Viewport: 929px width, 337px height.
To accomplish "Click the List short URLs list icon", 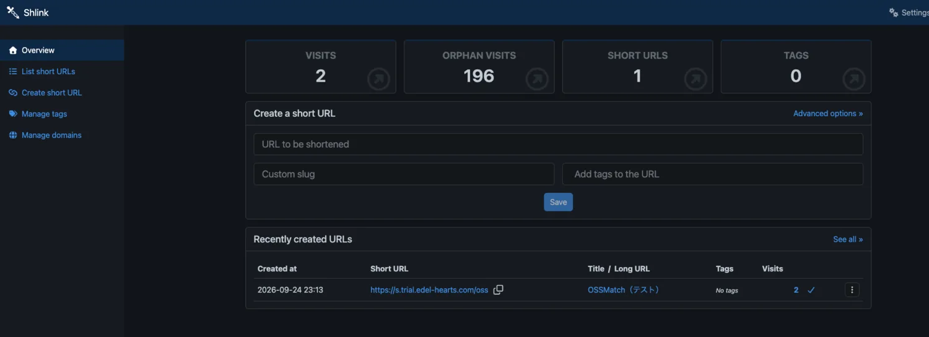I will [13, 72].
